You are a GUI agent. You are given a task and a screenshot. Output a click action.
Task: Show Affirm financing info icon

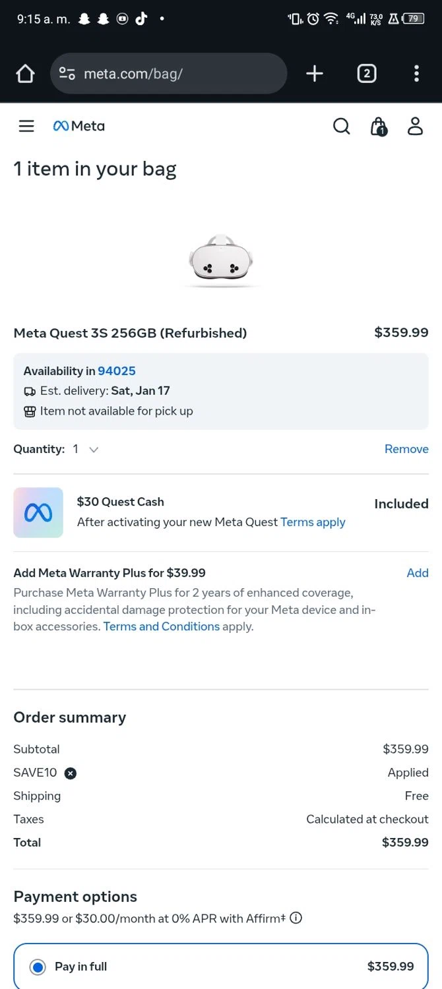tap(296, 918)
